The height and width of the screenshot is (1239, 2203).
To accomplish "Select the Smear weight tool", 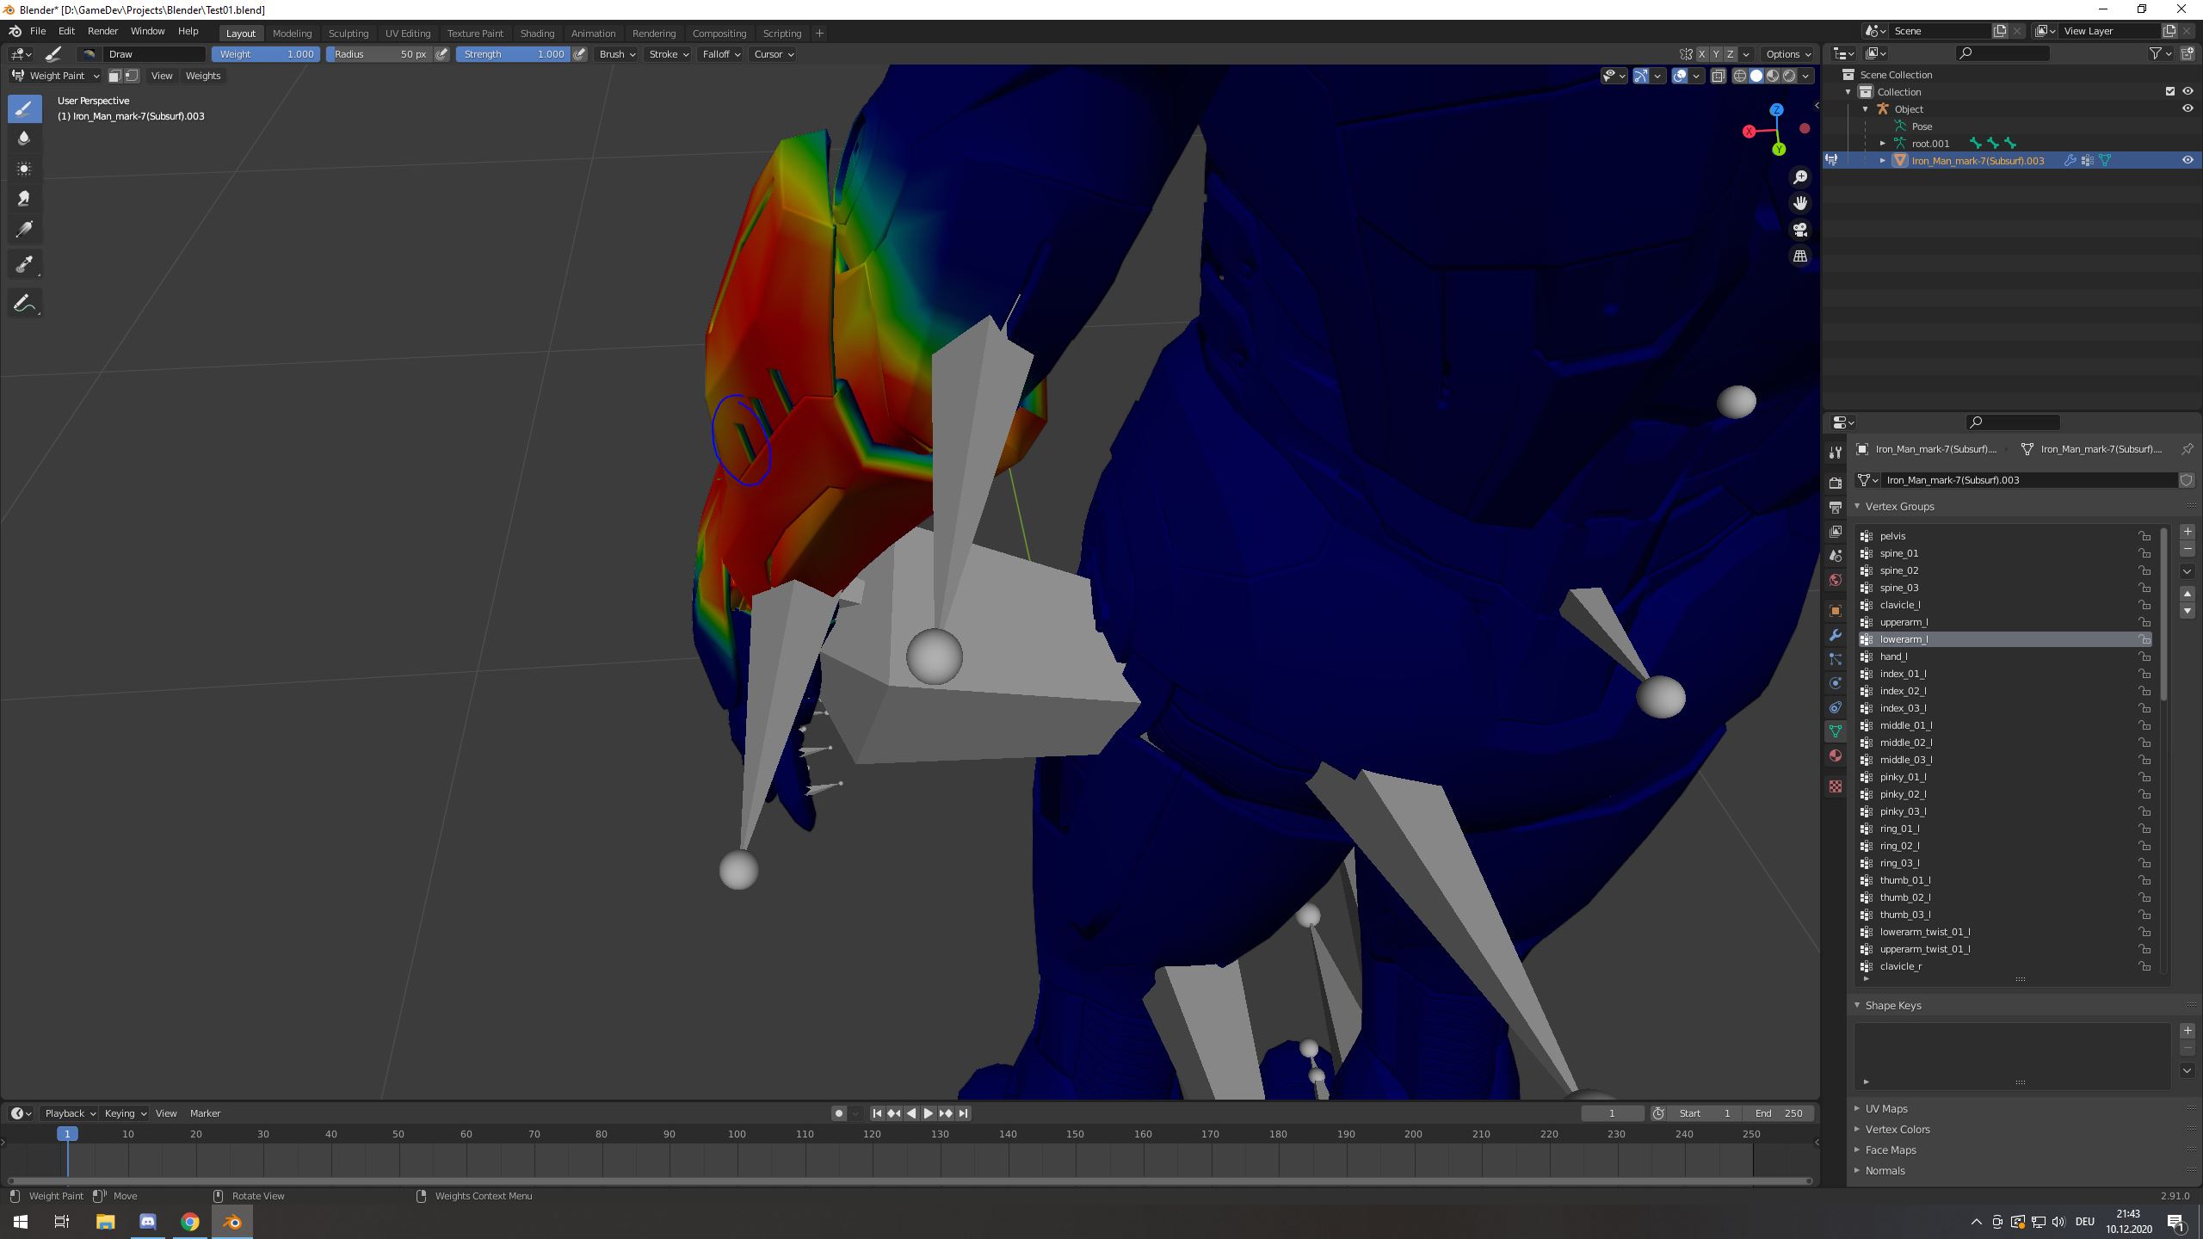I will tap(24, 199).
